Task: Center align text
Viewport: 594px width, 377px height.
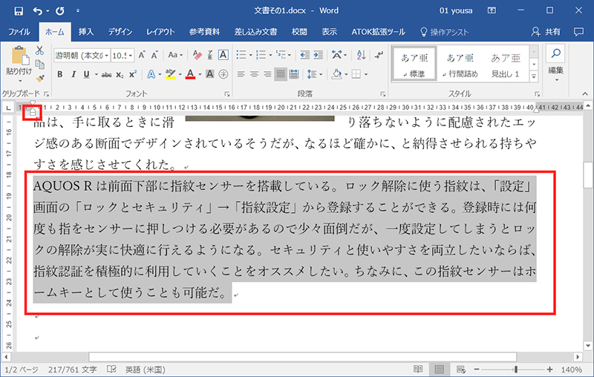Action: coord(254,74)
